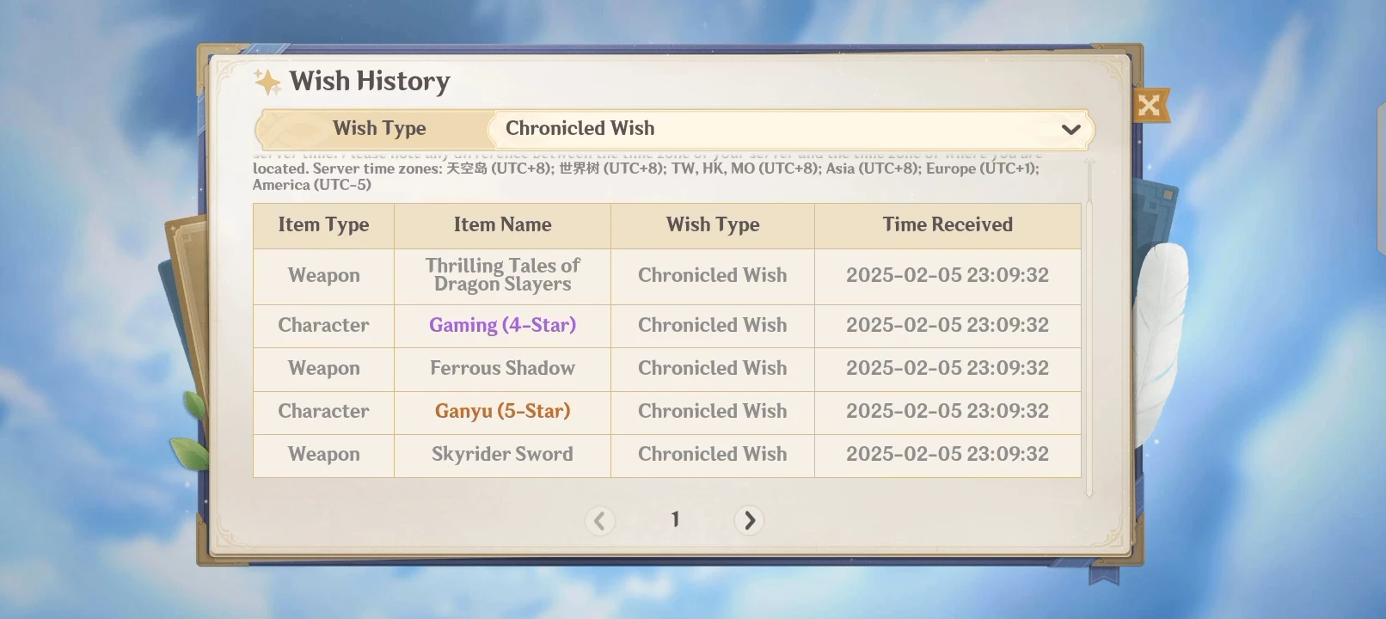Click Gaming (4-Star) character entry

[x=501, y=325]
